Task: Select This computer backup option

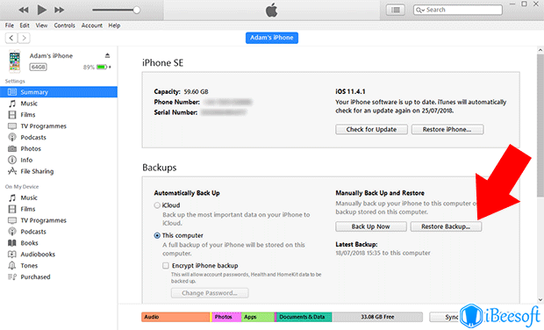Action: [x=157, y=235]
